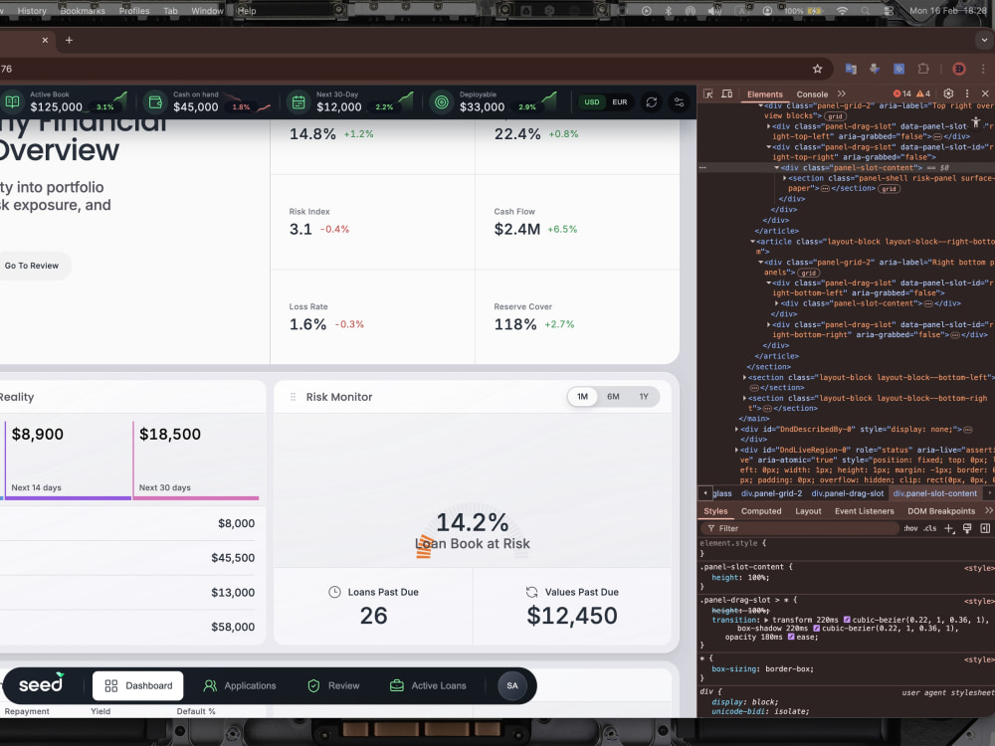Grab the Risk Monitor drag handle
The width and height of the screenshot is (995, 746).
293,397
